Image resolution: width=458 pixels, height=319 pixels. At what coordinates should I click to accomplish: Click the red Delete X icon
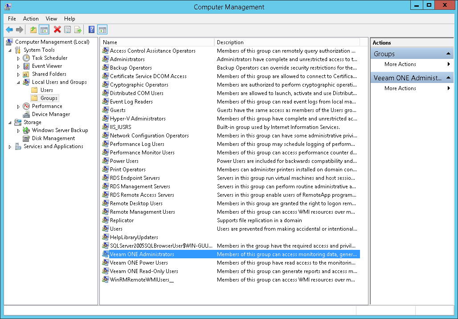[57, 29]
